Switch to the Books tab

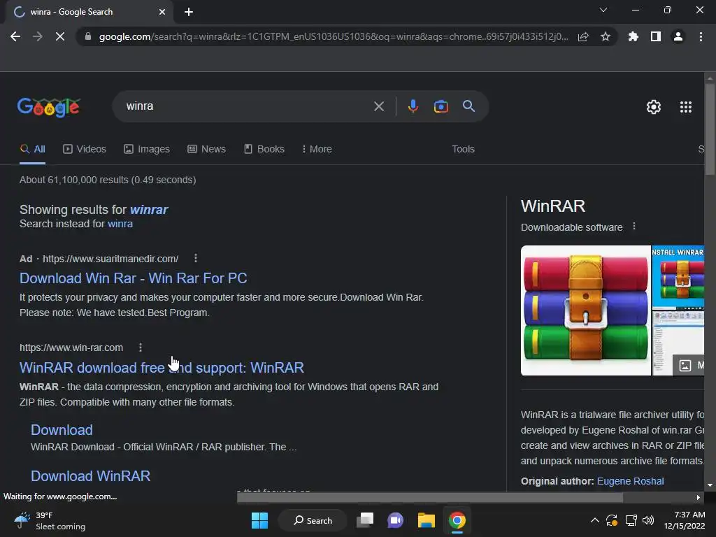click(x=264, y=150)
